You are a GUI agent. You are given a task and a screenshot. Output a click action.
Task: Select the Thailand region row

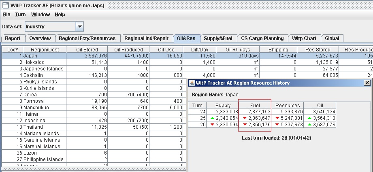[x=94, y=127]
